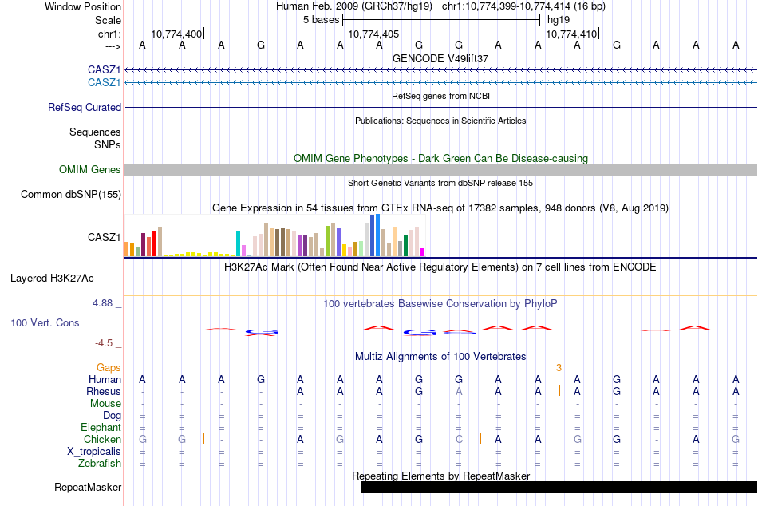Image resolution: width=758 pixels, height=506 pixels.
Task: Open Publications: Sequences in Scientific Articles title
Action: (x=440, y=121)
